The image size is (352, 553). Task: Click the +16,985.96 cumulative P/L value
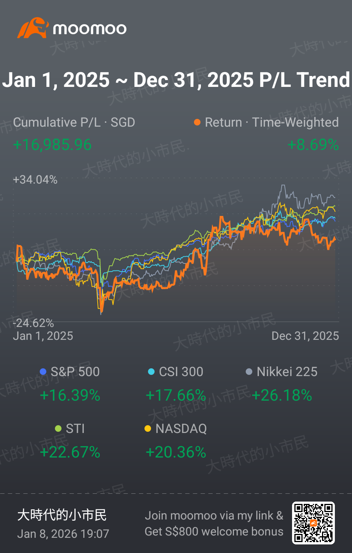(53, 145)
